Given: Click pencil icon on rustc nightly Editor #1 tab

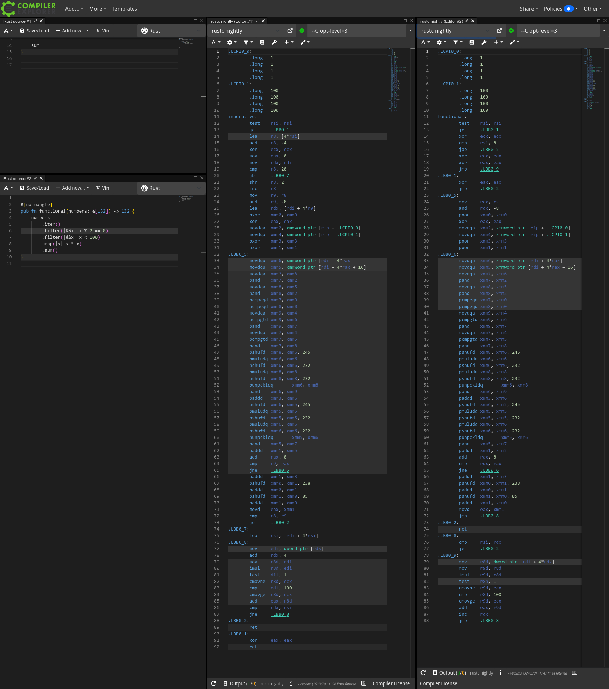Looking at the screenshot, I should coord(257,21).
